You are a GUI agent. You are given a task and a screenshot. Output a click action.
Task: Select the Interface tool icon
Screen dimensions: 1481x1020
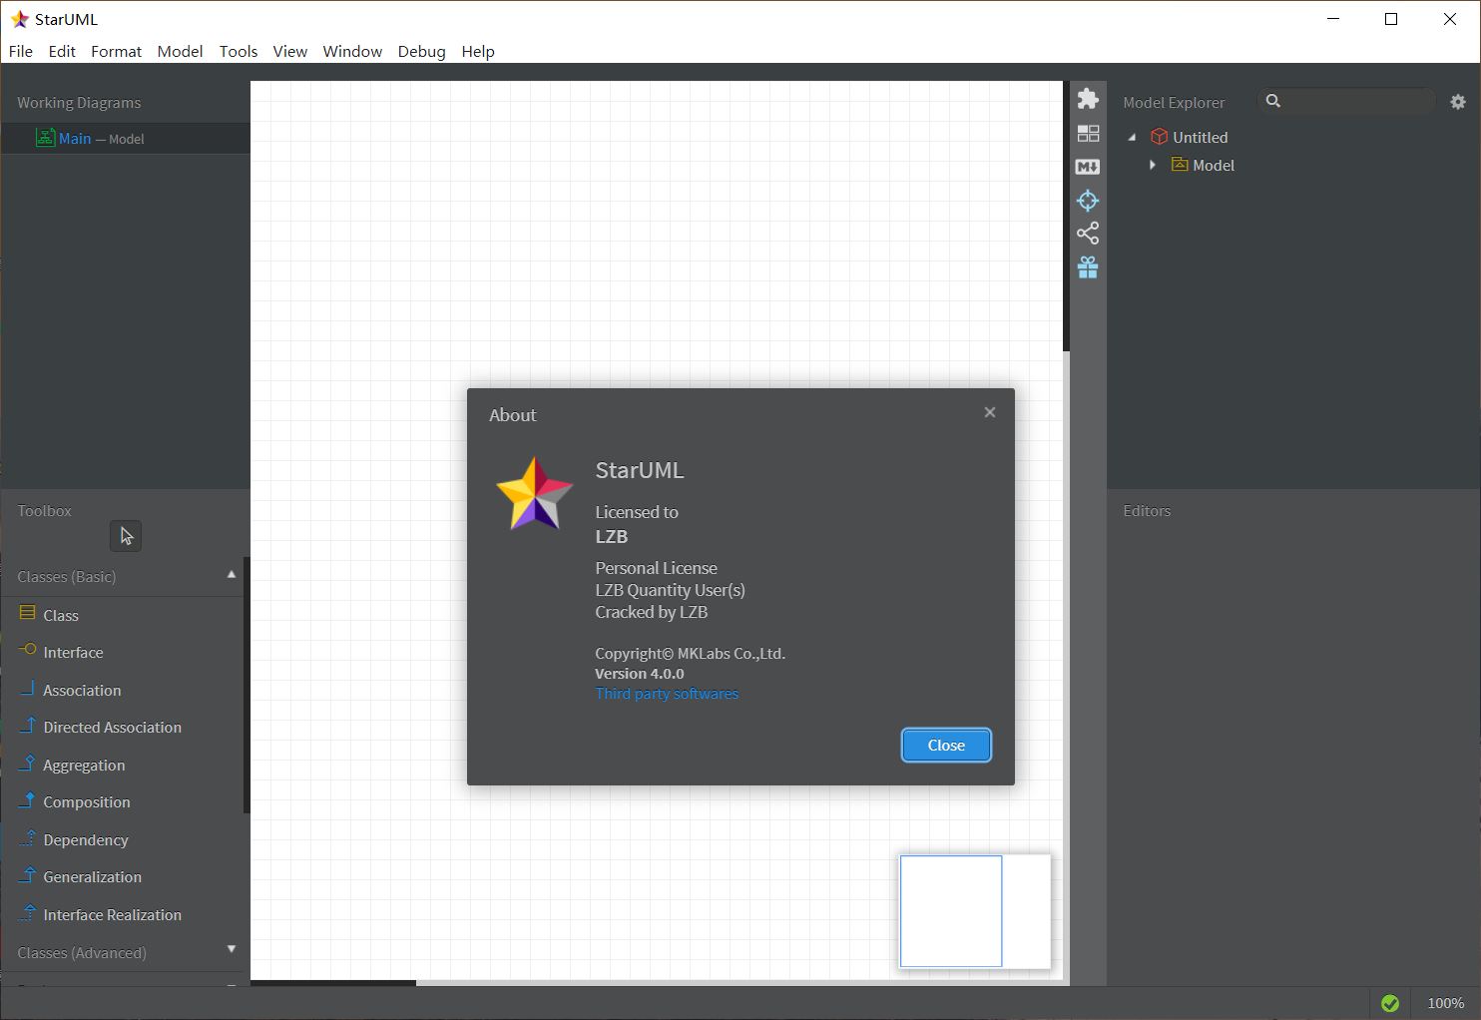(28, 650)
